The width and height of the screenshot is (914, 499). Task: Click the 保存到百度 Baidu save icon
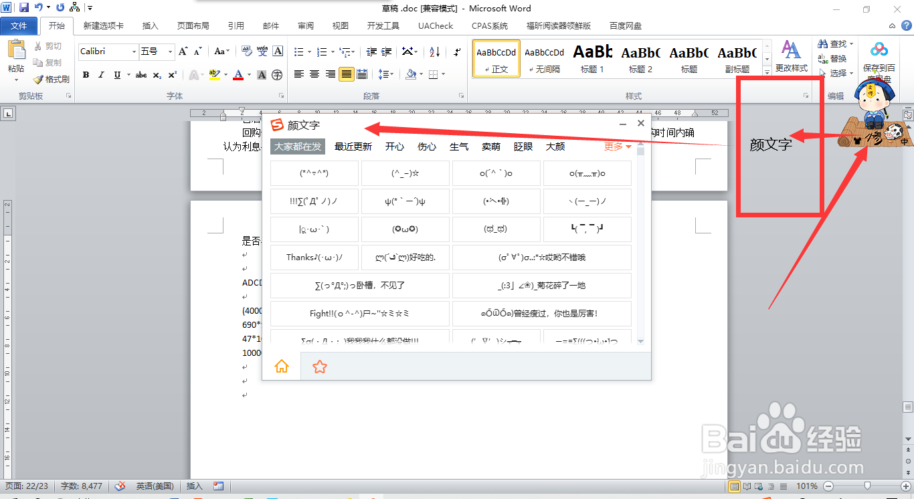(879, 49)
